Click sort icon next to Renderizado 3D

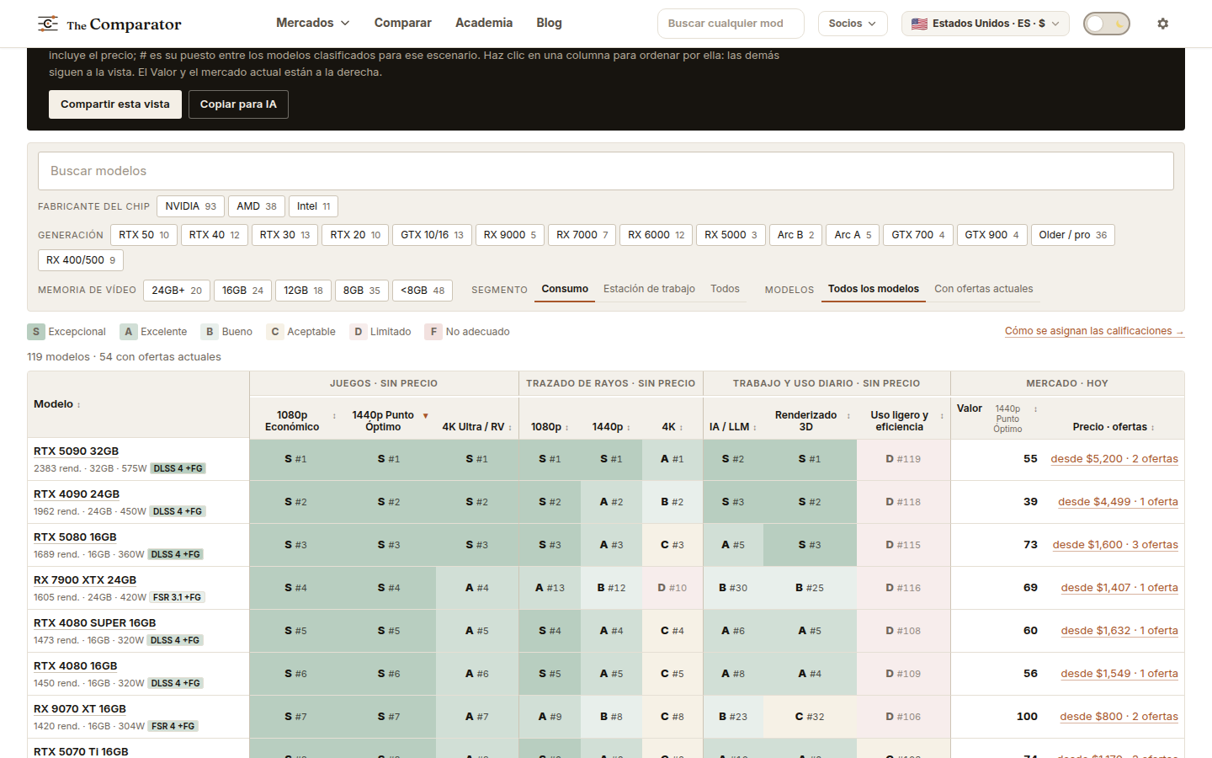pyautogui.click(x=848, y=416)
